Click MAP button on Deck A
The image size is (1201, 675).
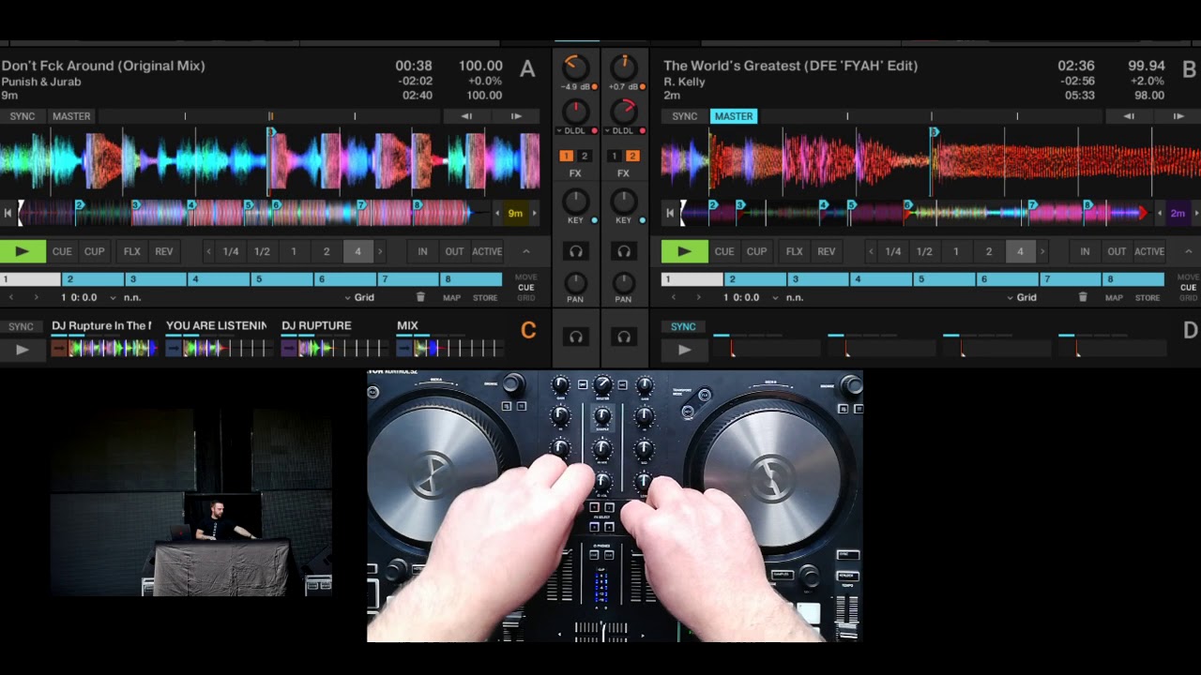coord(451,297)
